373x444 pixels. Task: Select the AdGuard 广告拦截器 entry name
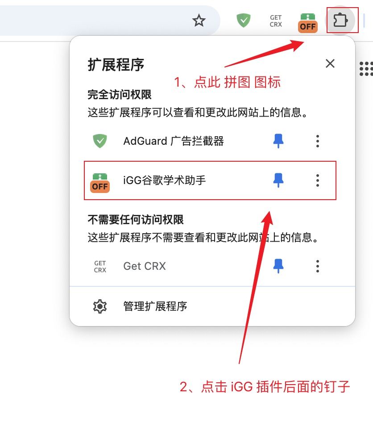pyautogui.click(x=174, y=141)
